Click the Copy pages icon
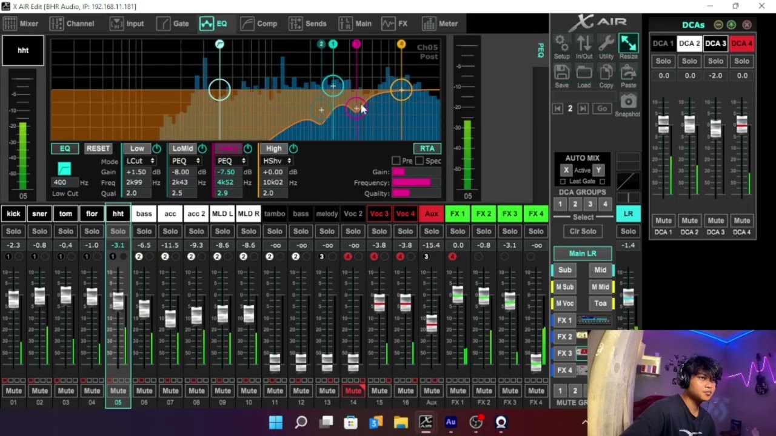This screenshot has width=776, height=436. [x=606, y=72]
